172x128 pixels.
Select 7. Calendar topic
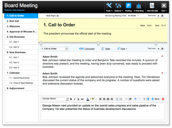[x=21, y=73]
